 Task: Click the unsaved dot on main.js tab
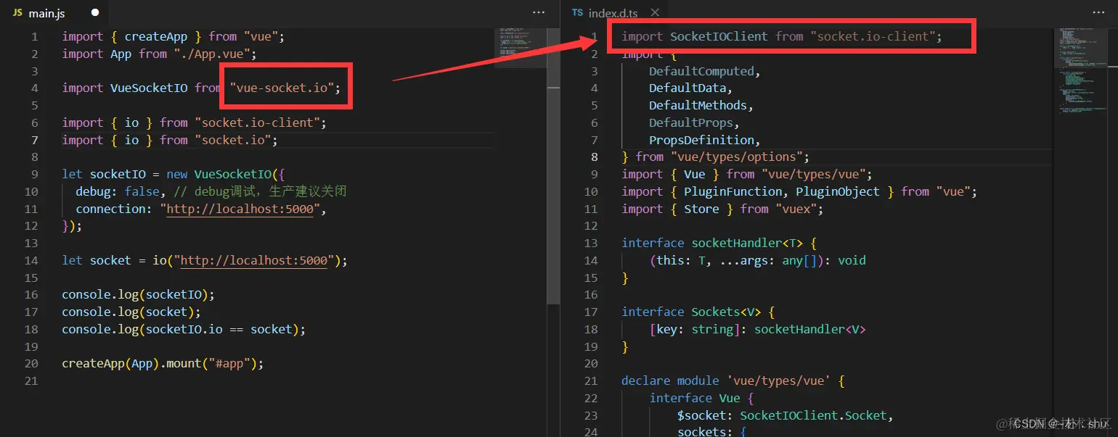click(x=96, y=13)
